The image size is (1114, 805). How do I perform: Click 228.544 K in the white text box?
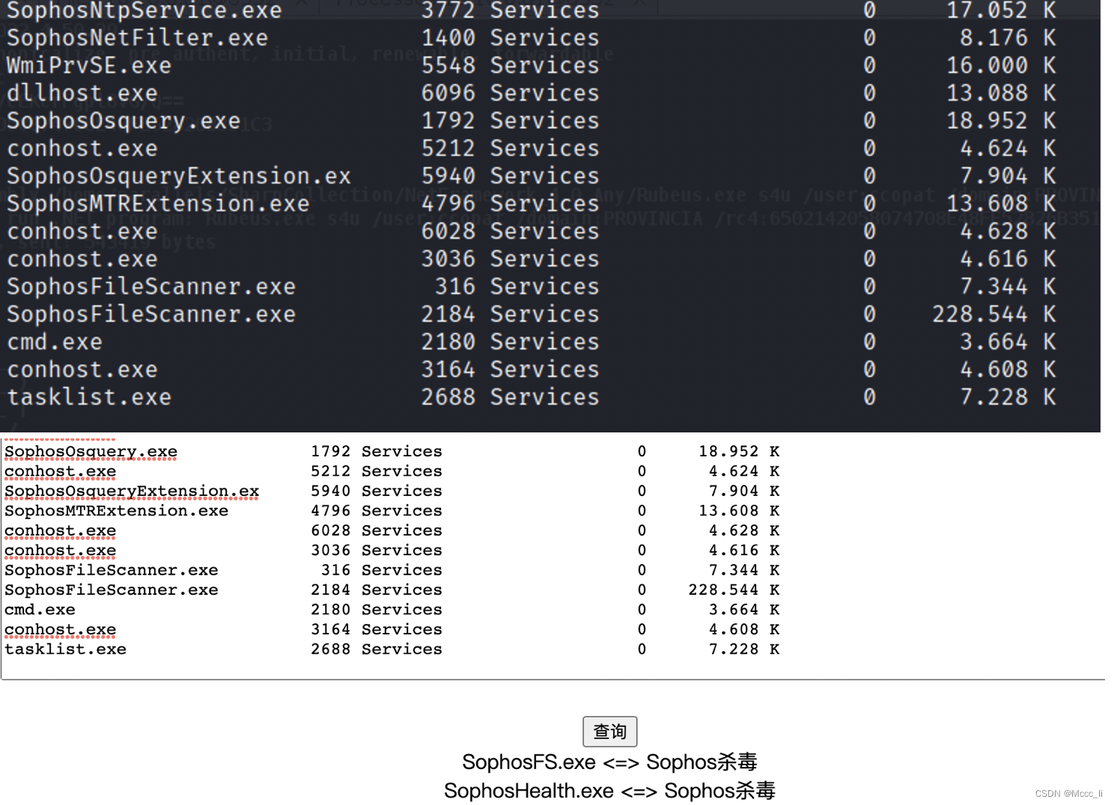[734, 590]
